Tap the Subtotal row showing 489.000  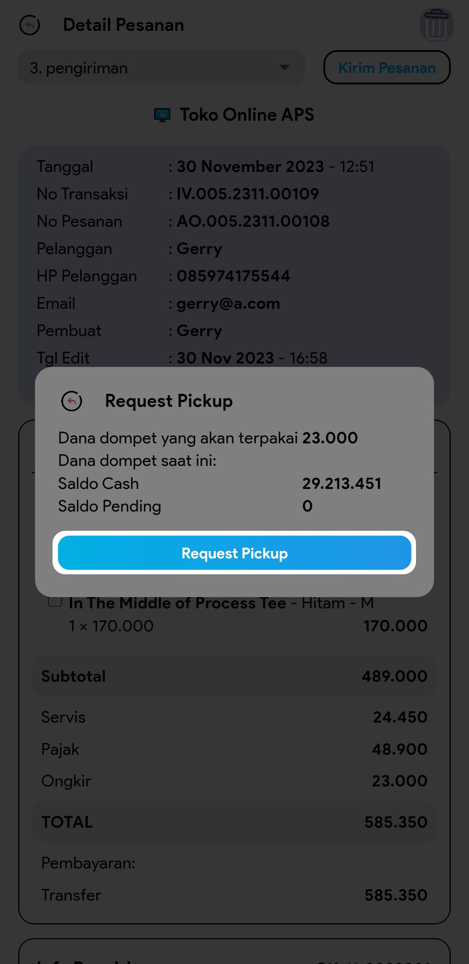click(x=234, y=676)
